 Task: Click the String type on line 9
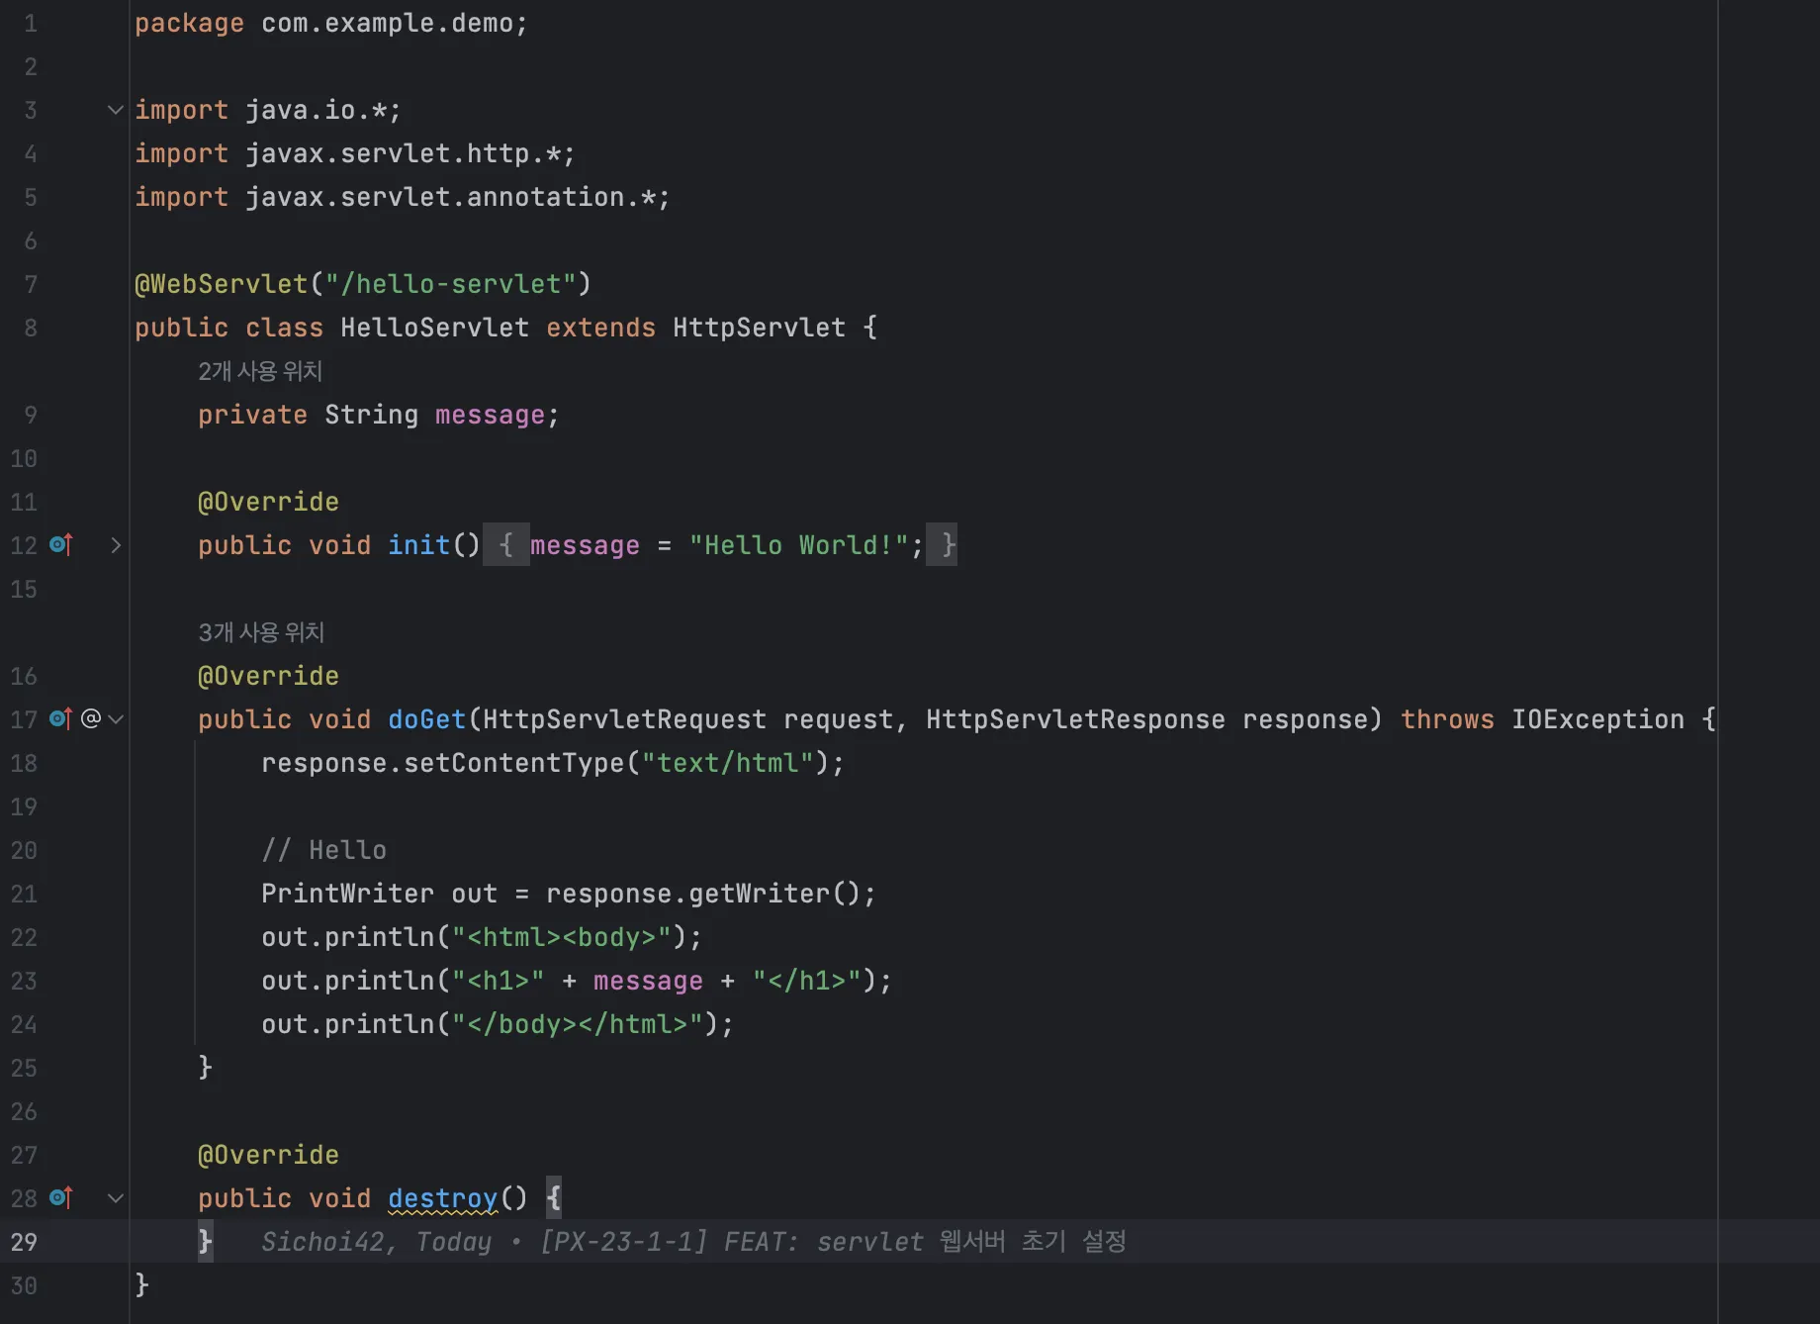click(372, 415)
